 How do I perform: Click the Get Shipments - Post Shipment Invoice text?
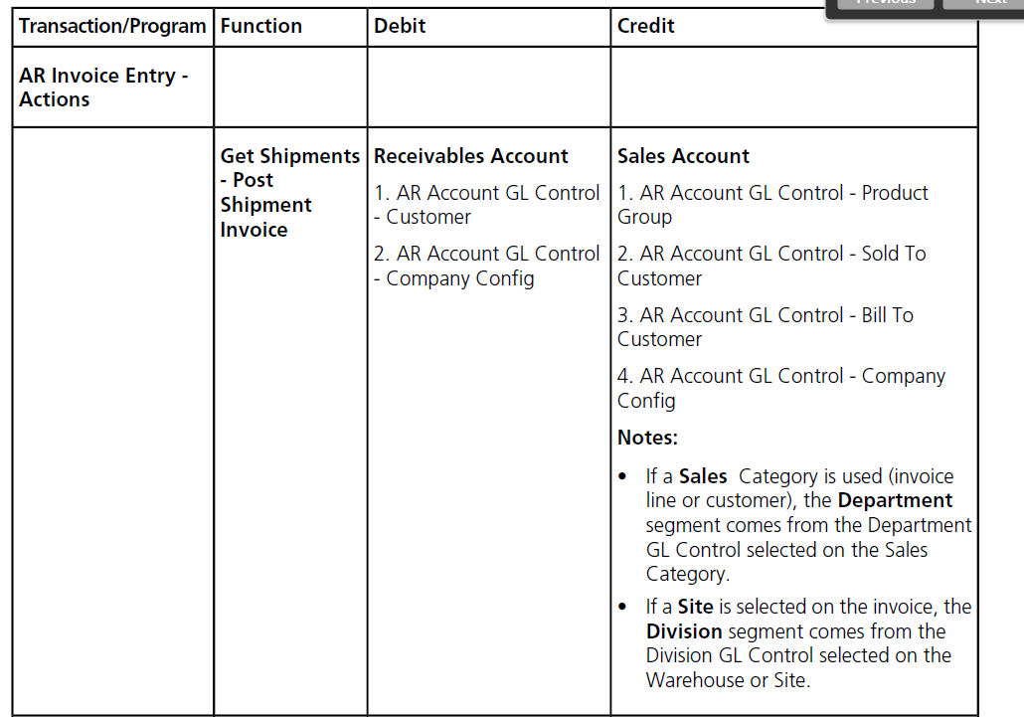290,193
